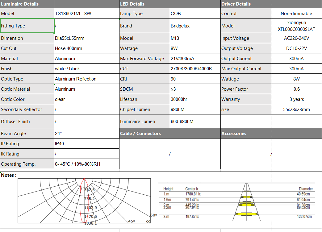The height and width of the screenshot is (232, 322).
Task: Select the 'Max Forward Voltage' label cell
Action: click(144, 59)
